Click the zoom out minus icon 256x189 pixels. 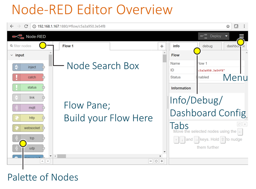[150, 161]
